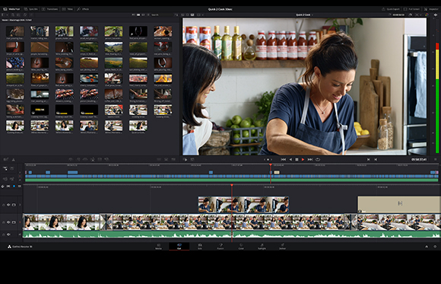Jump to next edit point

[376, 159]
